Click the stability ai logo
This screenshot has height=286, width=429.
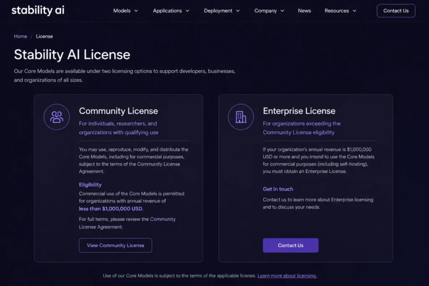(38, 10)
